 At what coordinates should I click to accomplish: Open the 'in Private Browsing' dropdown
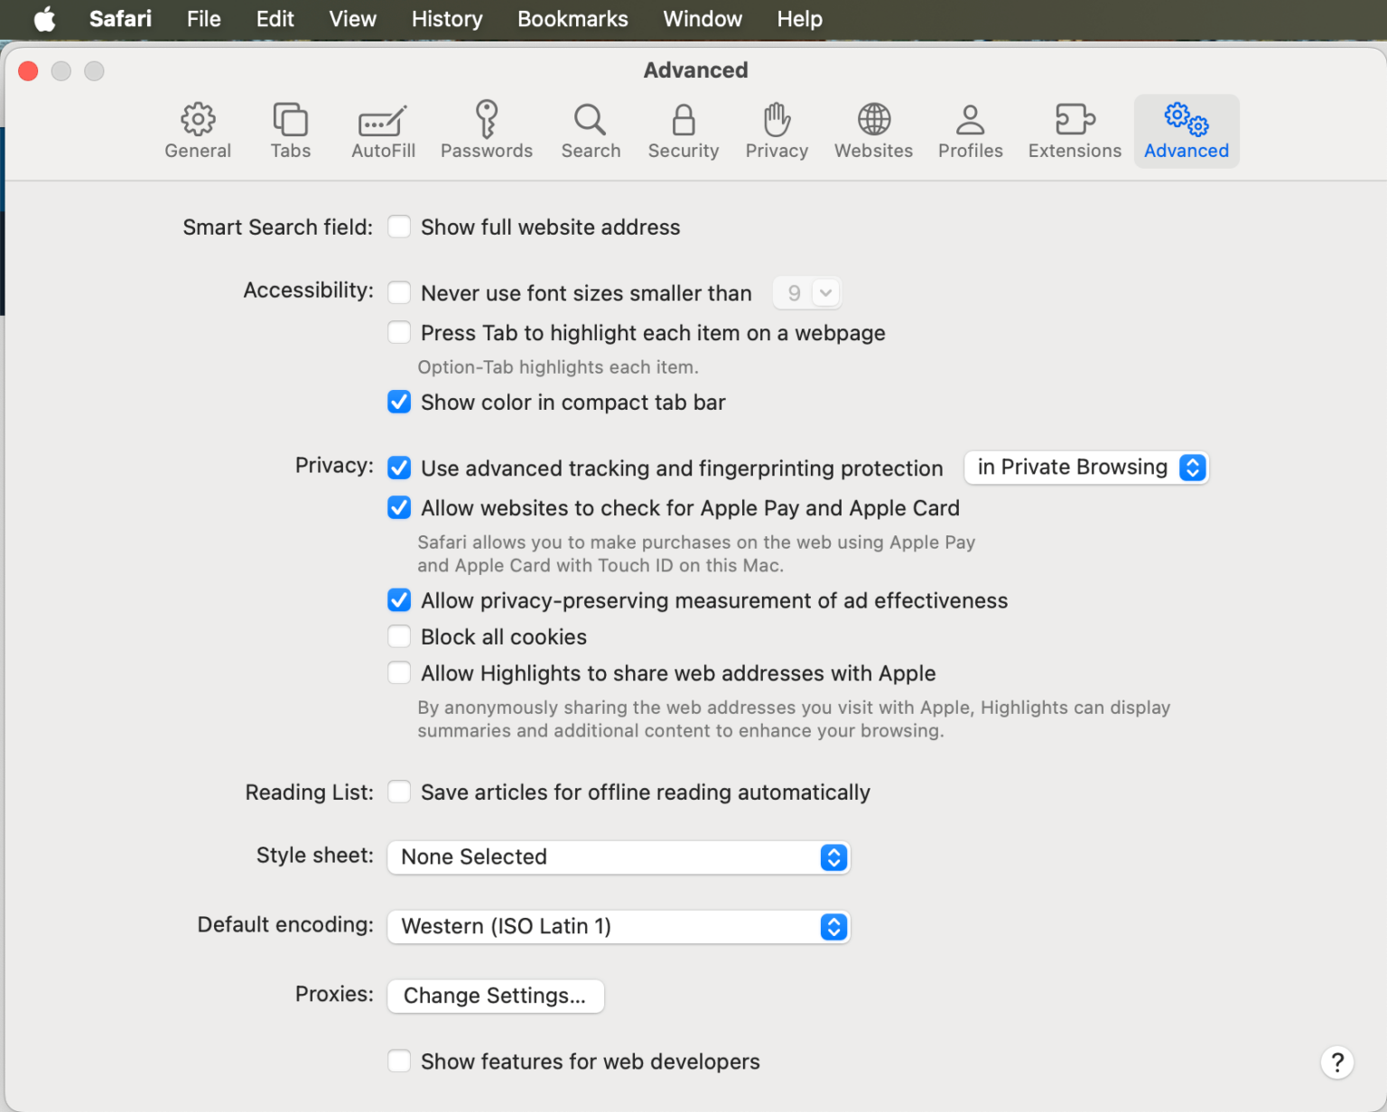tap(1086, 468)
